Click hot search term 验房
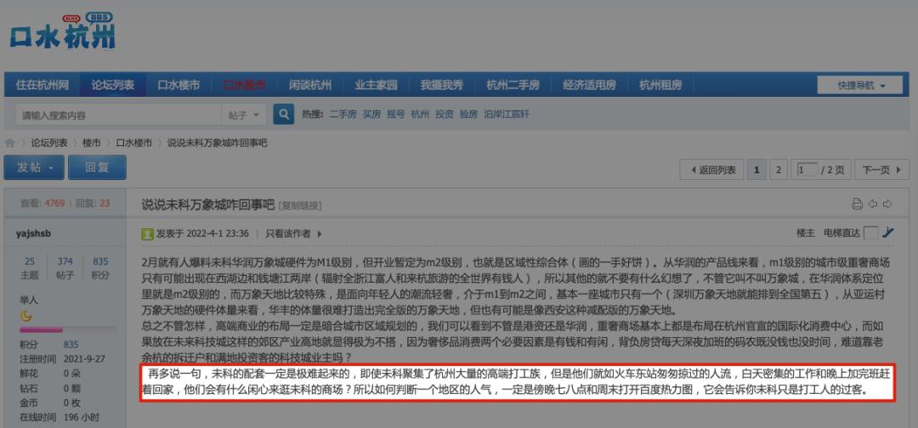918x428 pixels. (x=468, y=115)
